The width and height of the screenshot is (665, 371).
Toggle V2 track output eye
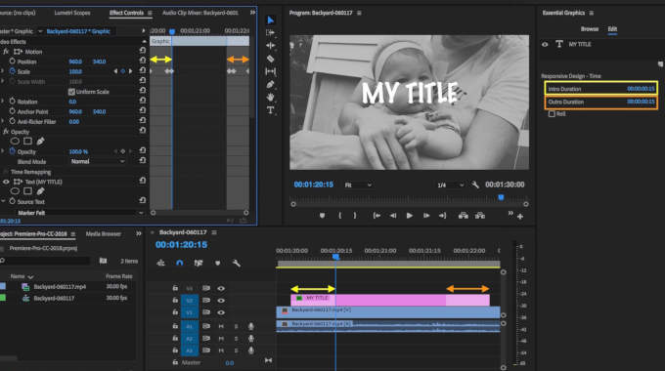click(x=221, y=301)
